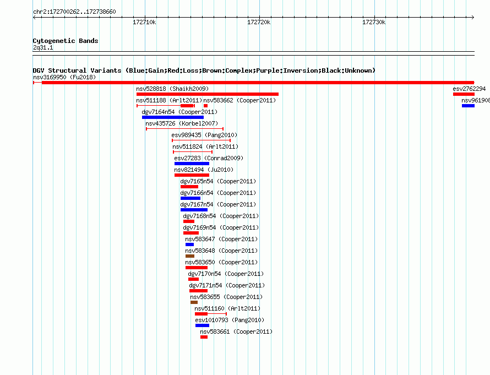This screenshot has height=375, width=490.
Task: Click the Cytogenetic Bands track title
Action: 66,41
